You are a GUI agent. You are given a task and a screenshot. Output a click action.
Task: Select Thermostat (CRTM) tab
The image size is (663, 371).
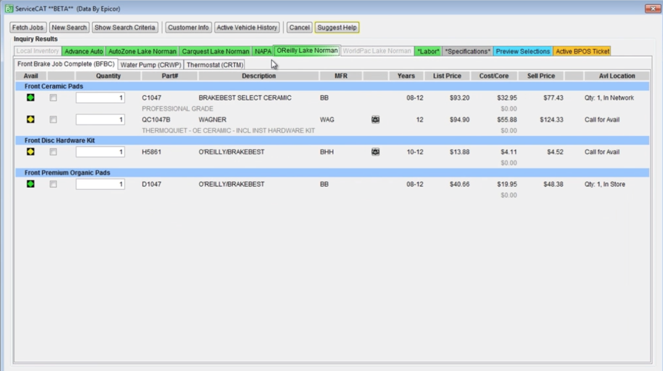click(x=215, y=65)
